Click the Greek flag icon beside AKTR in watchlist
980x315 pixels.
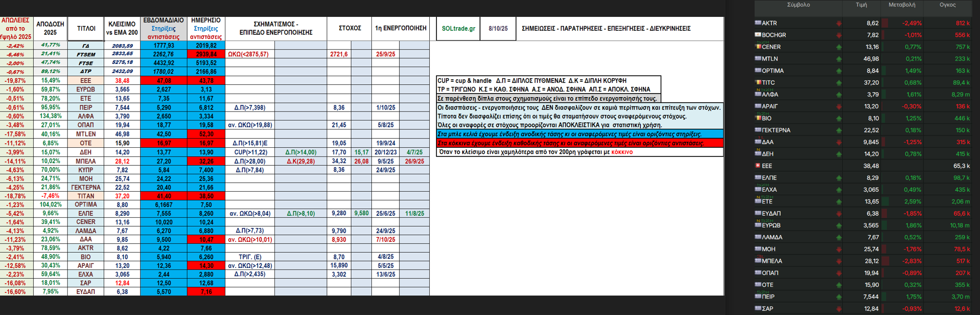pyautogui.click(x=758, y=22)
